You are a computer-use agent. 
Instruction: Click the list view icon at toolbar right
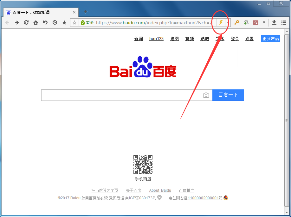(x=283, y=22)
